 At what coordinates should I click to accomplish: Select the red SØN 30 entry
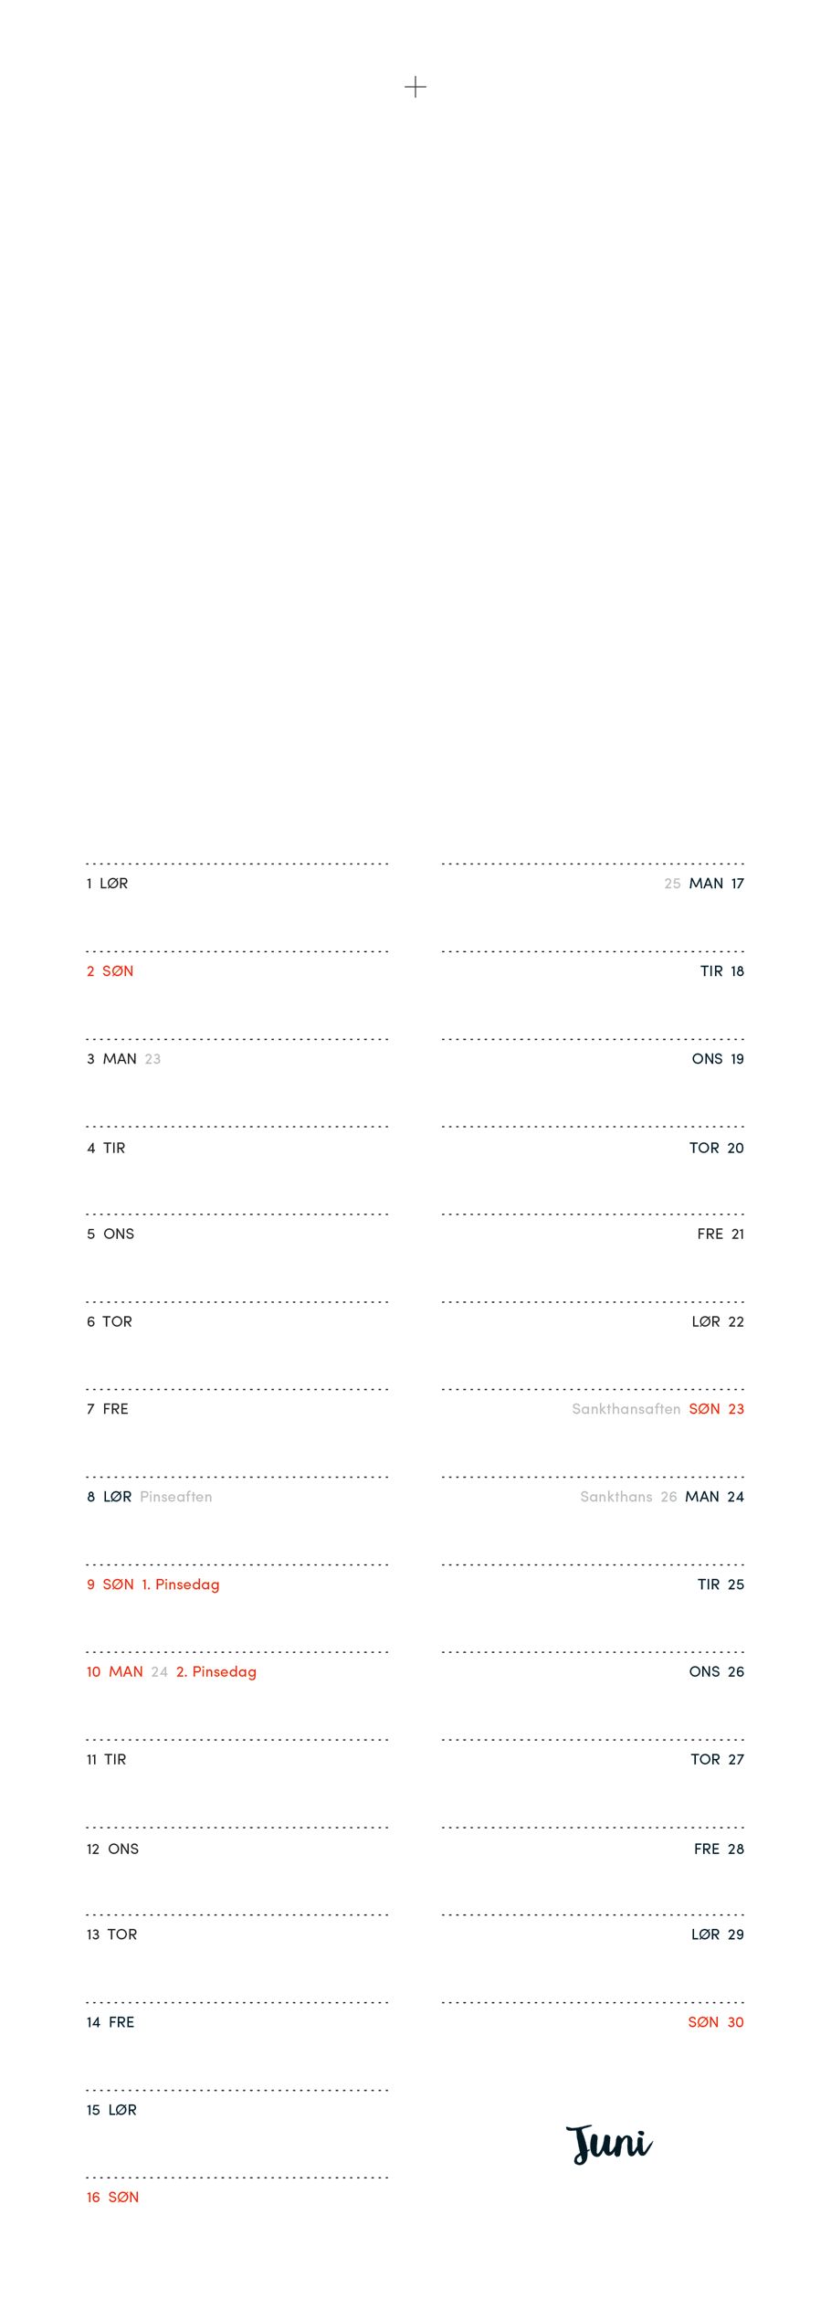click(x=716, y=2023)
